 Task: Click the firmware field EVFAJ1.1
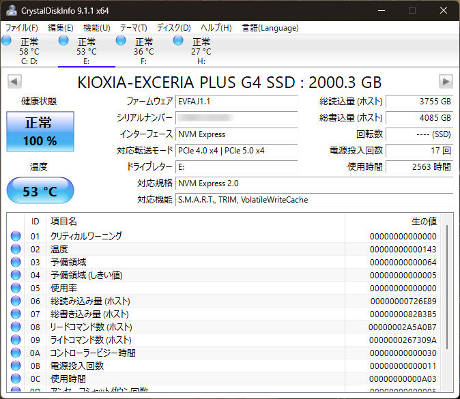pyautogui.click(x=236, y=102)
